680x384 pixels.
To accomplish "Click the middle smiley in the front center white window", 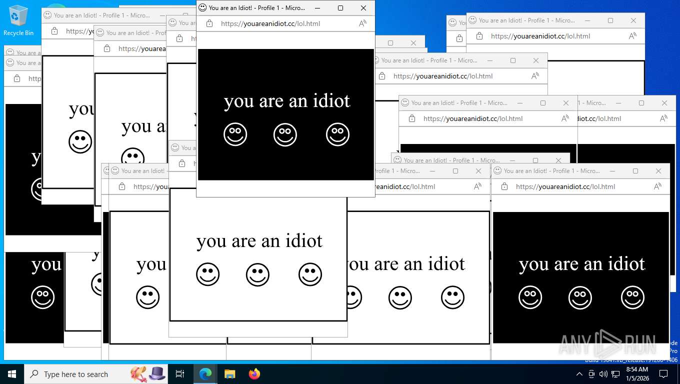I will (x=258, y=274).
